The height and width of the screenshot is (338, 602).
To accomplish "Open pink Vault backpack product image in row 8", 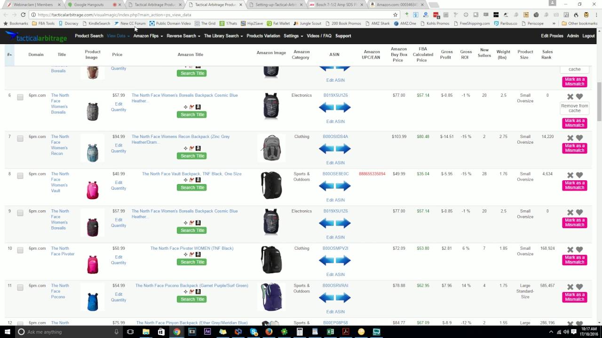I will [93, 189].
